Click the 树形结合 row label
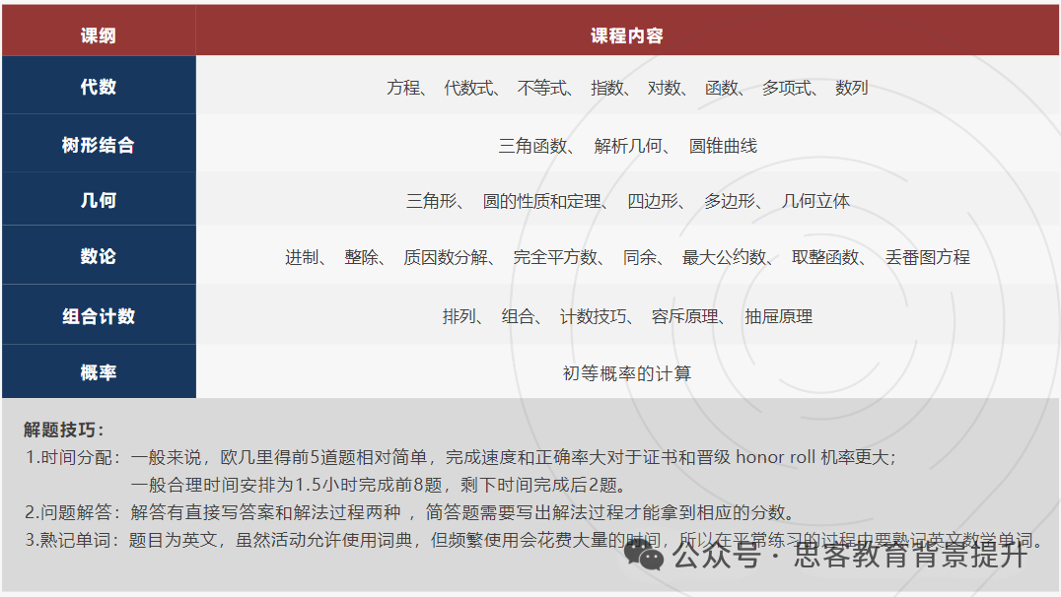This screenshot has width=1061, height=597. pos(99,143)
